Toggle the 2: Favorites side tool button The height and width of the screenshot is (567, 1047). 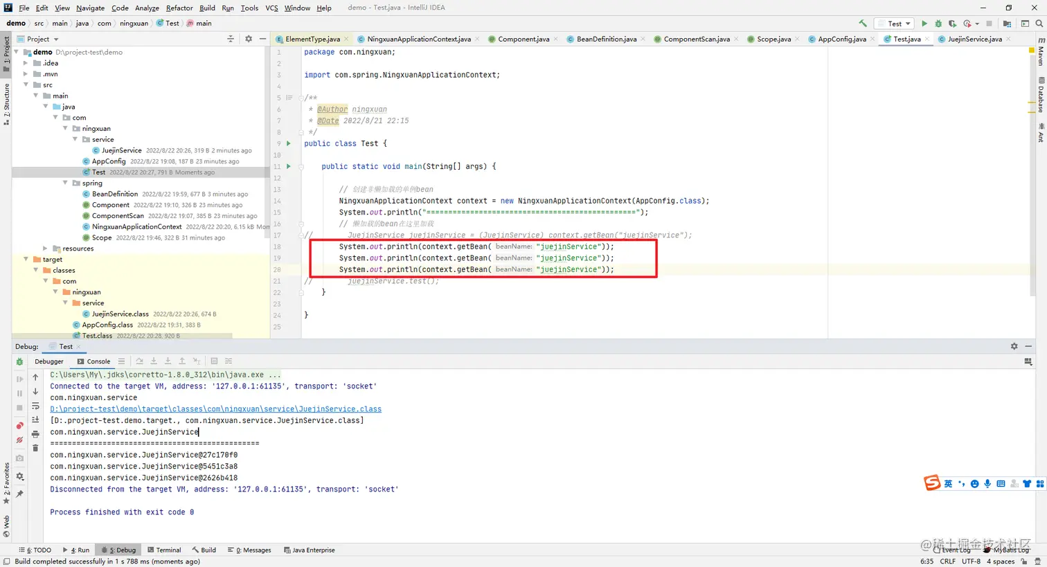[6, 483]
